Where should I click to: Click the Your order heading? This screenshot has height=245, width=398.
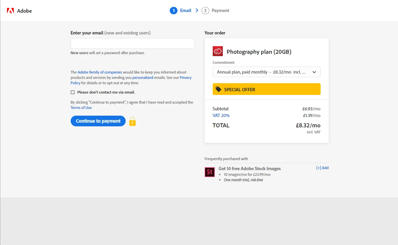point(215,33)
